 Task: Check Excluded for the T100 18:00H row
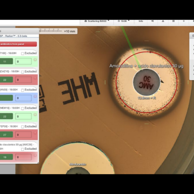click(x=22, y=53)
